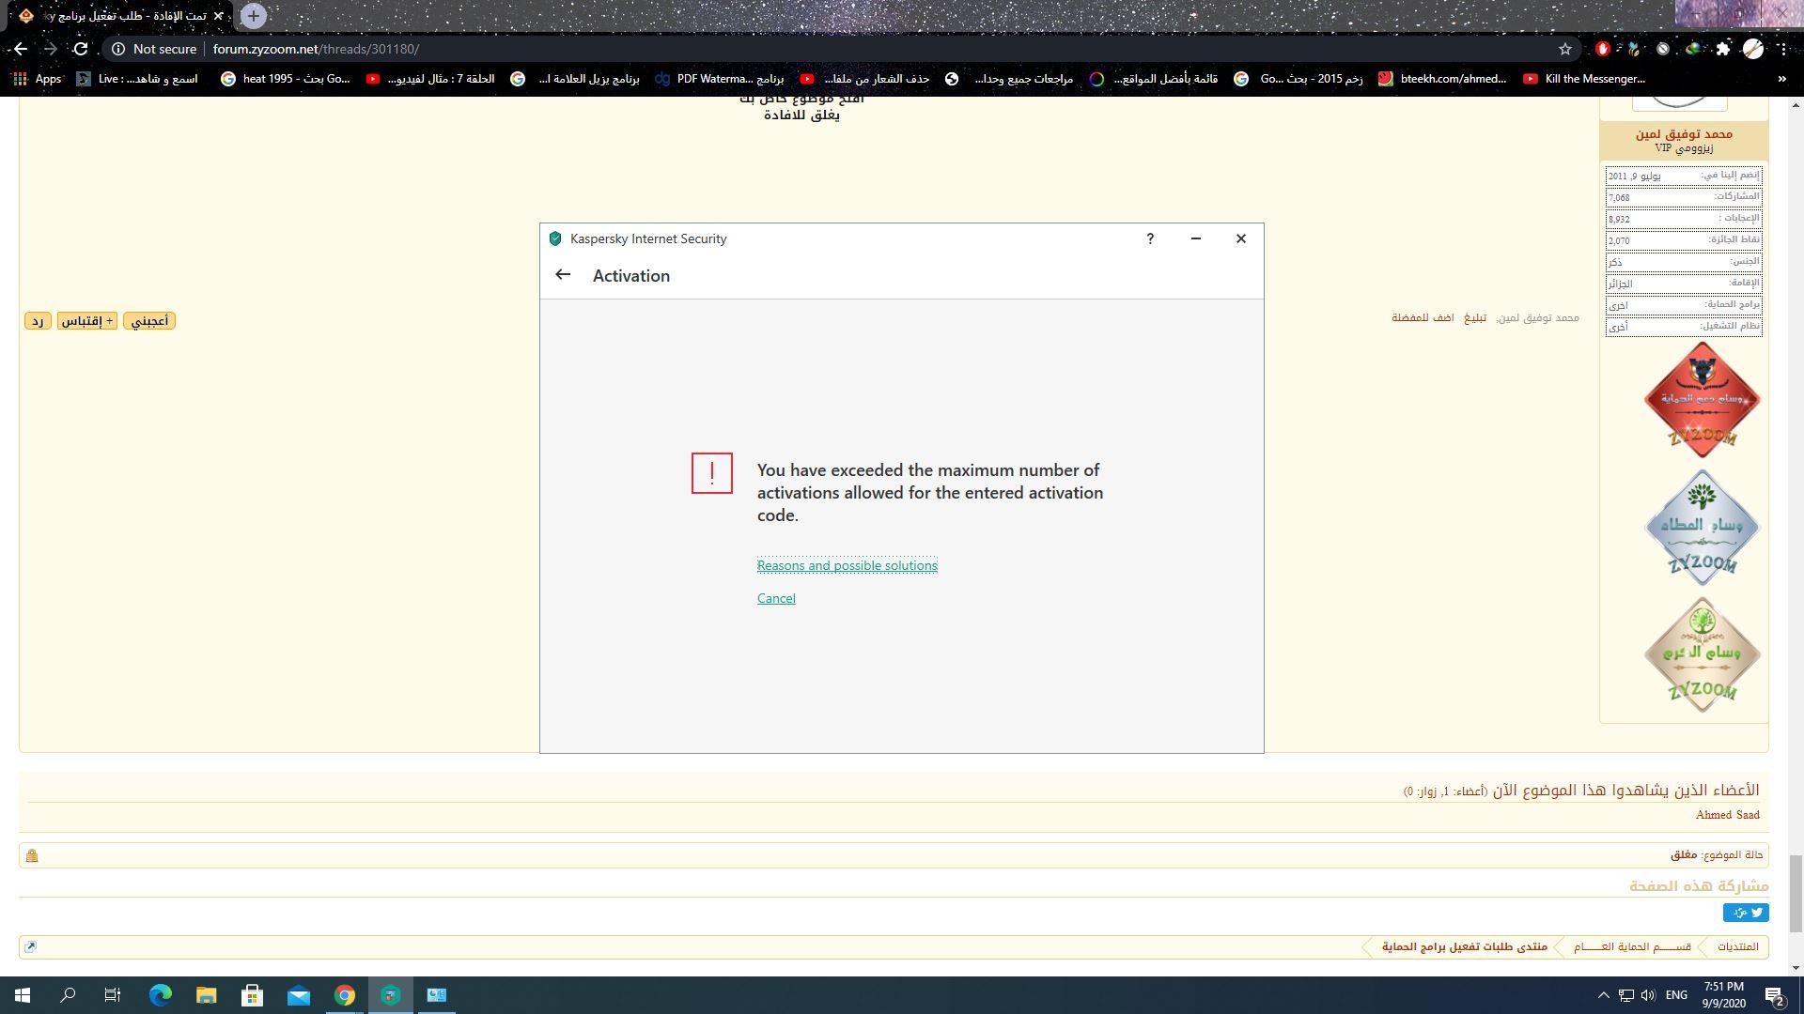Open the heat 1995 Google bookmark
This screenshot has height=1014, width=1804.
pos(285,79)
